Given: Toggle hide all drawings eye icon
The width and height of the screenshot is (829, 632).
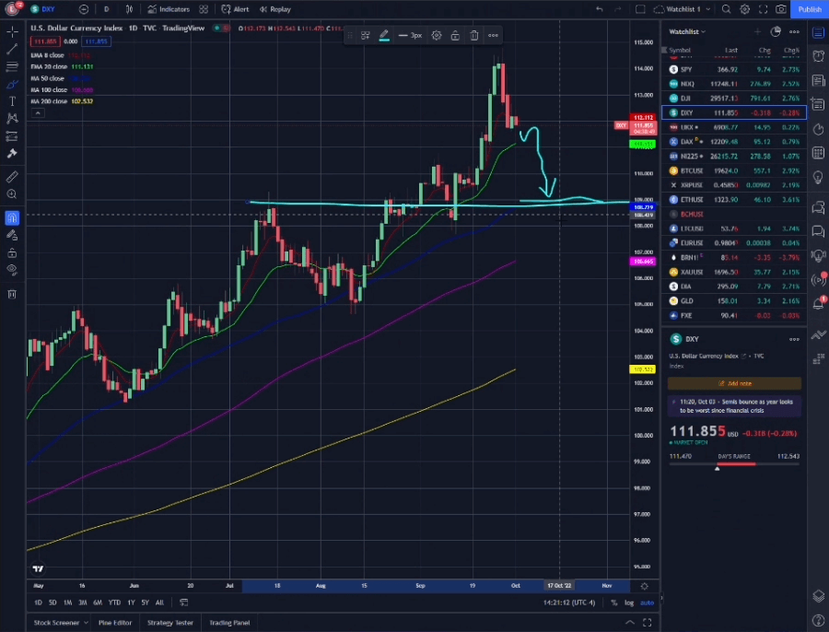Looking at the screenshot, I should tap(12, 270).
